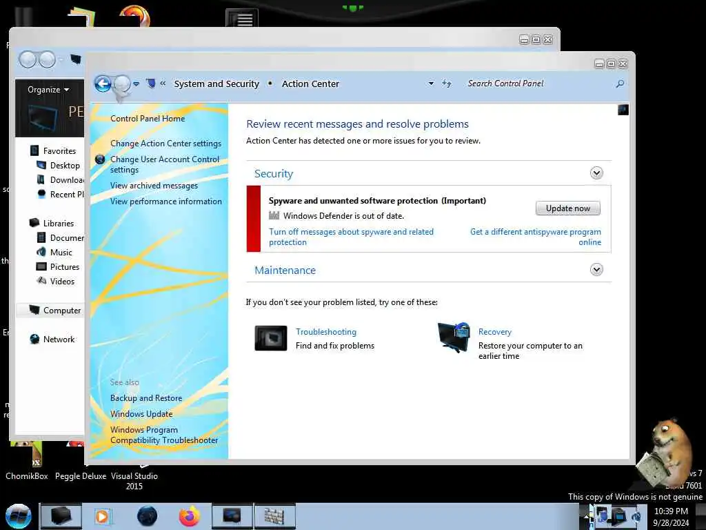706x530 pixels.
Task: Launch Firefox from taskbar
Action: 189,516
